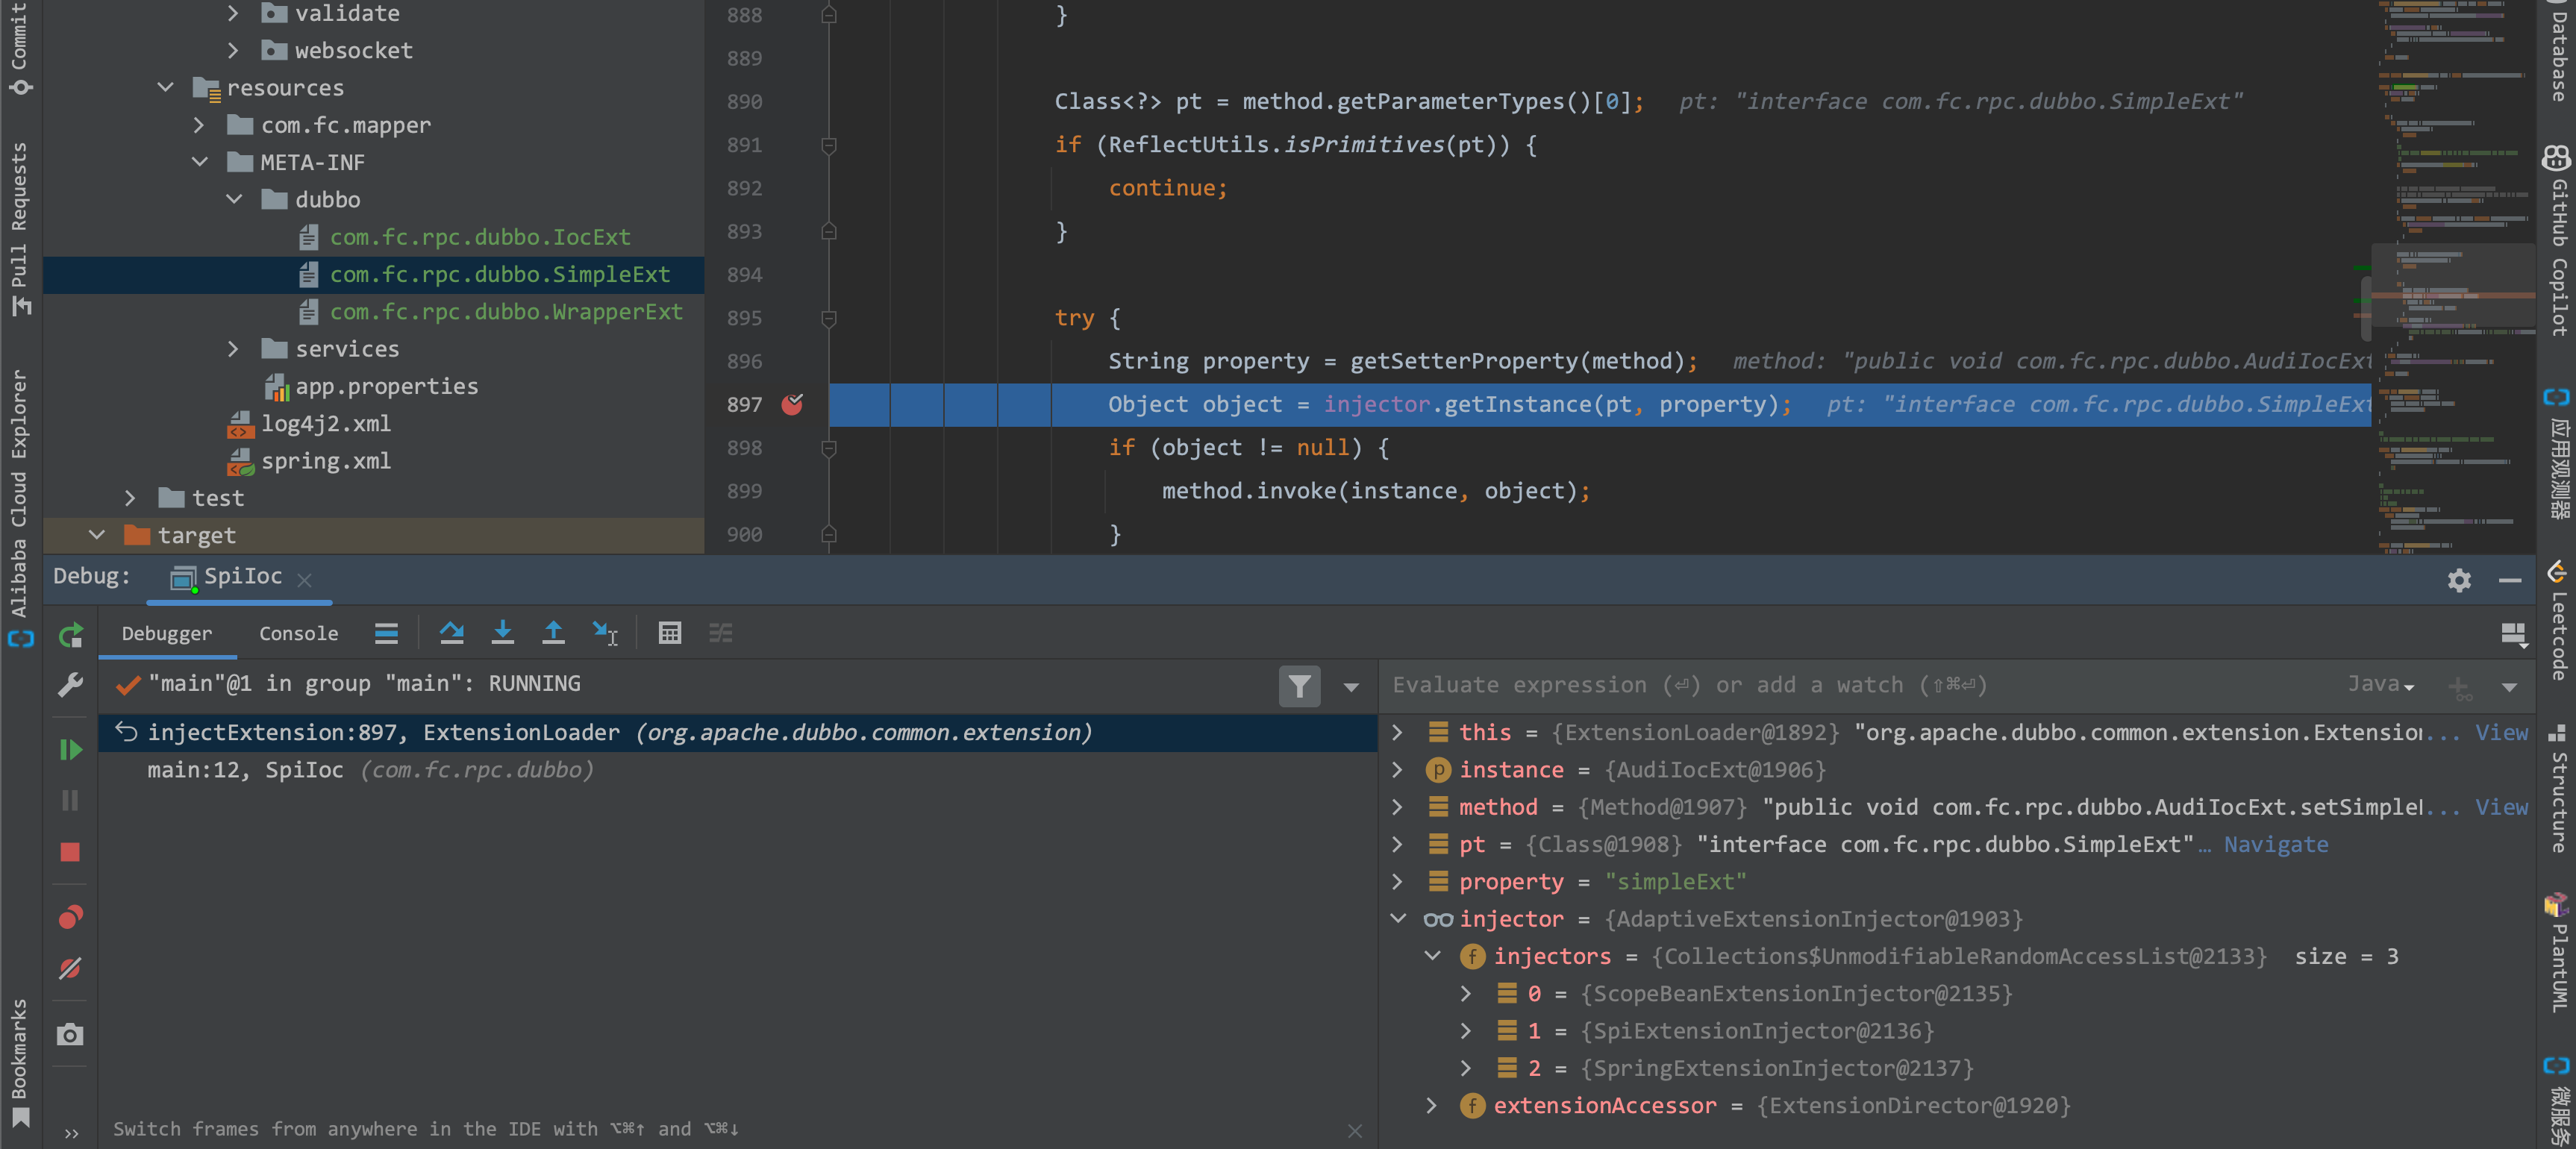Click the Pause Program icon
The height and width of the screenshot is (1149, 2576).
[70, 801]
